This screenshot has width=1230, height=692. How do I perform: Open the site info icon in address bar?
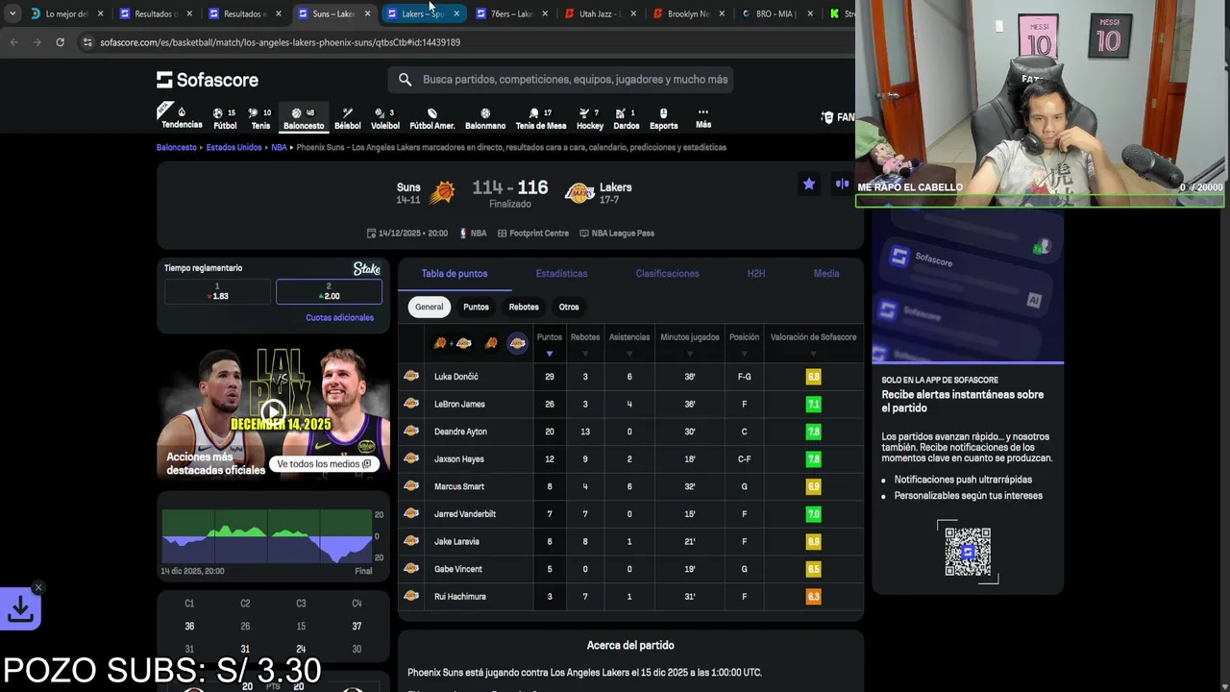coord(87,42)
